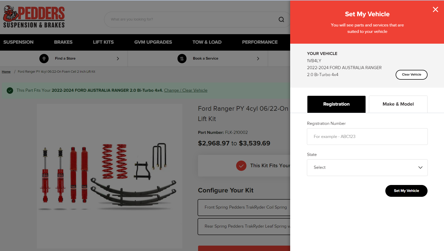Click the Find a Store pin icon

click(44, 59)
